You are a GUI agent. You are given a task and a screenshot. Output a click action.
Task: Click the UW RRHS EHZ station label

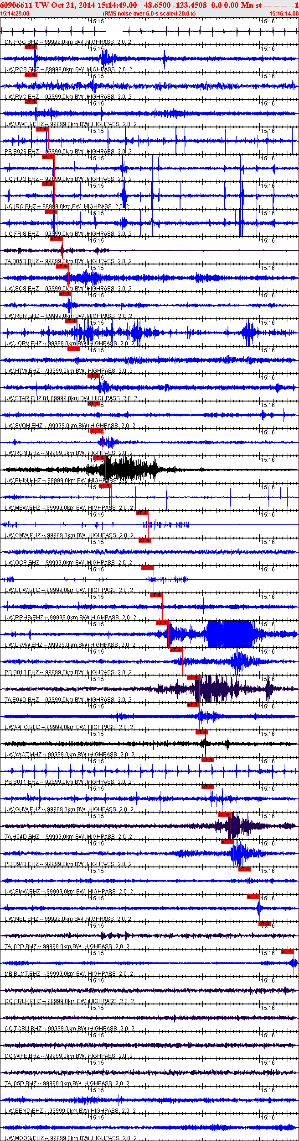24,618
